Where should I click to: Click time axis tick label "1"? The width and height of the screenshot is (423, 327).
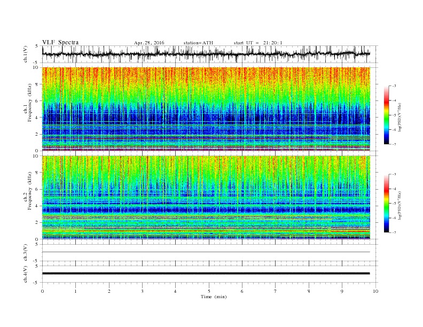tap(75, 291)
